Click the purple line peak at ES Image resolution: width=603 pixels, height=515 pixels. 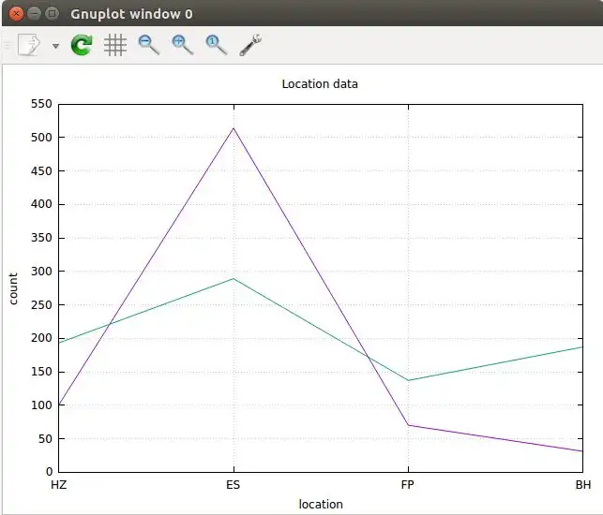coord(234,128)
